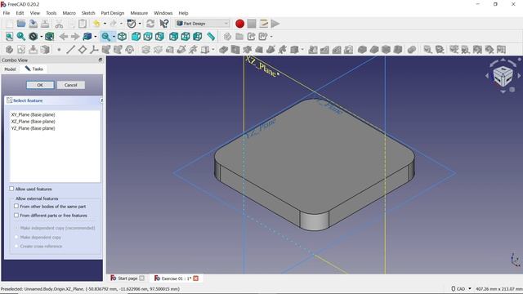Open the Draw style dropdown arrow

42,36
